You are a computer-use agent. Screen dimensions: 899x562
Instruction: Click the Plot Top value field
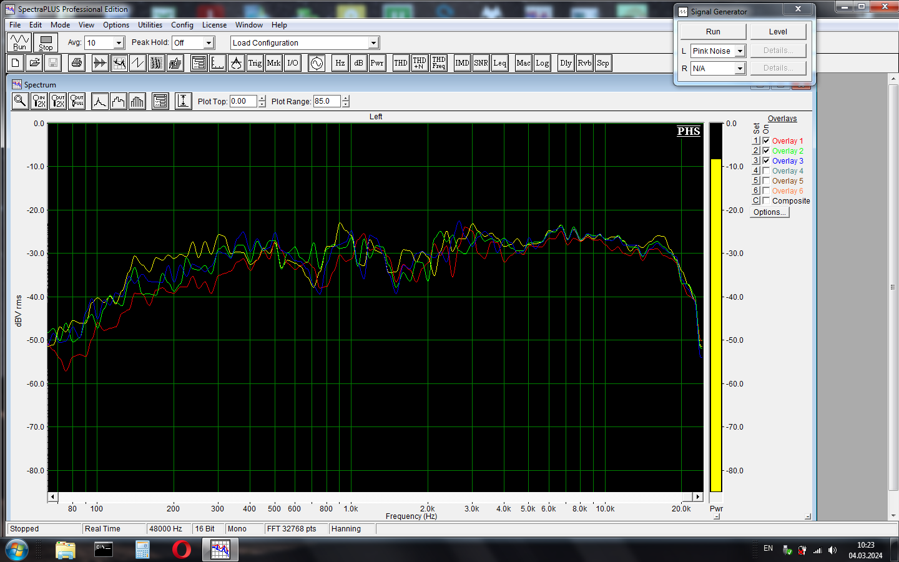[x=243, y=101]
